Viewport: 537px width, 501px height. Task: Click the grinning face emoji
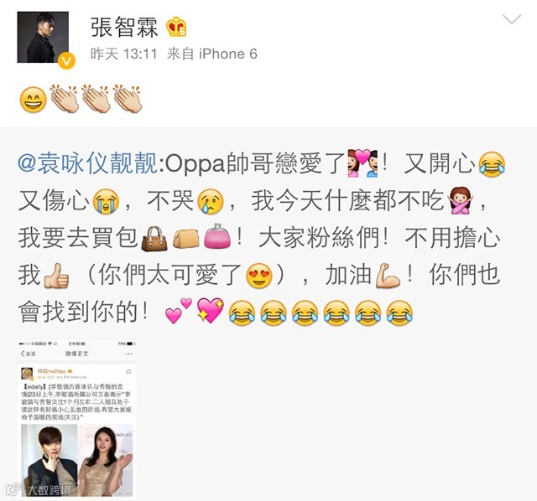[34, 100]
